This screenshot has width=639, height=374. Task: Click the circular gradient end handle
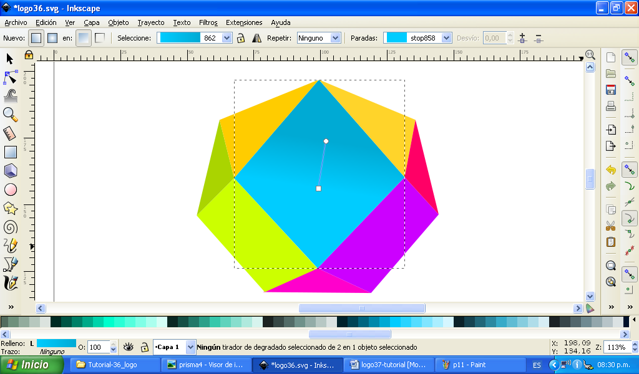point(326,141)
